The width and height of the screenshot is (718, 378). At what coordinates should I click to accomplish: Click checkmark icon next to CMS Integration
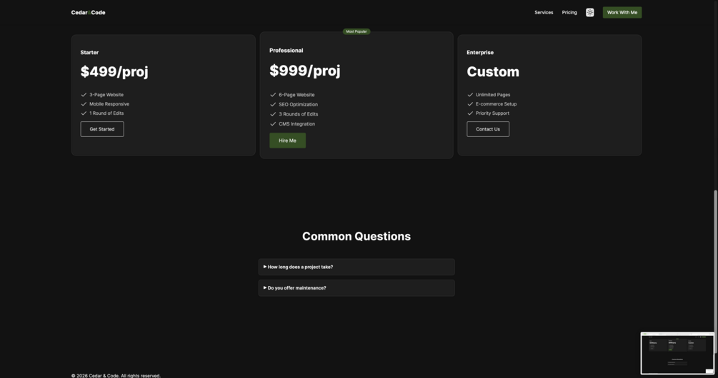(273, 123)
